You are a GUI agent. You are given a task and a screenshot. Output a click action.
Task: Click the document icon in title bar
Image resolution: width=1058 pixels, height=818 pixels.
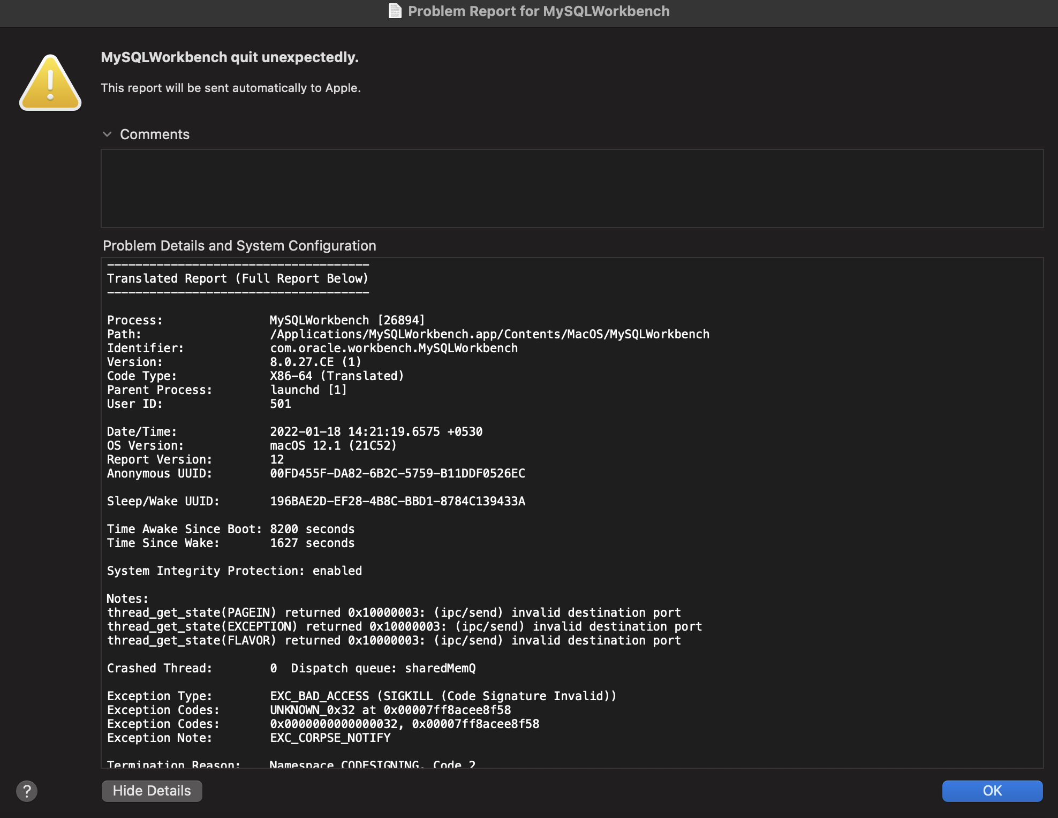click(x=395, y=11)
